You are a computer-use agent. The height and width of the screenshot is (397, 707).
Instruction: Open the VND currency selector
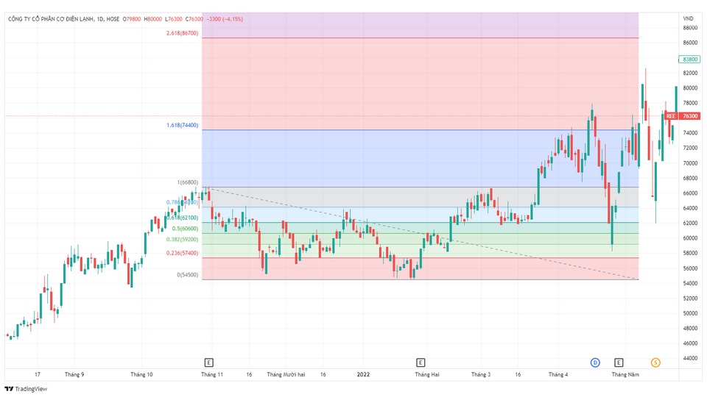[x=688, y=18]
